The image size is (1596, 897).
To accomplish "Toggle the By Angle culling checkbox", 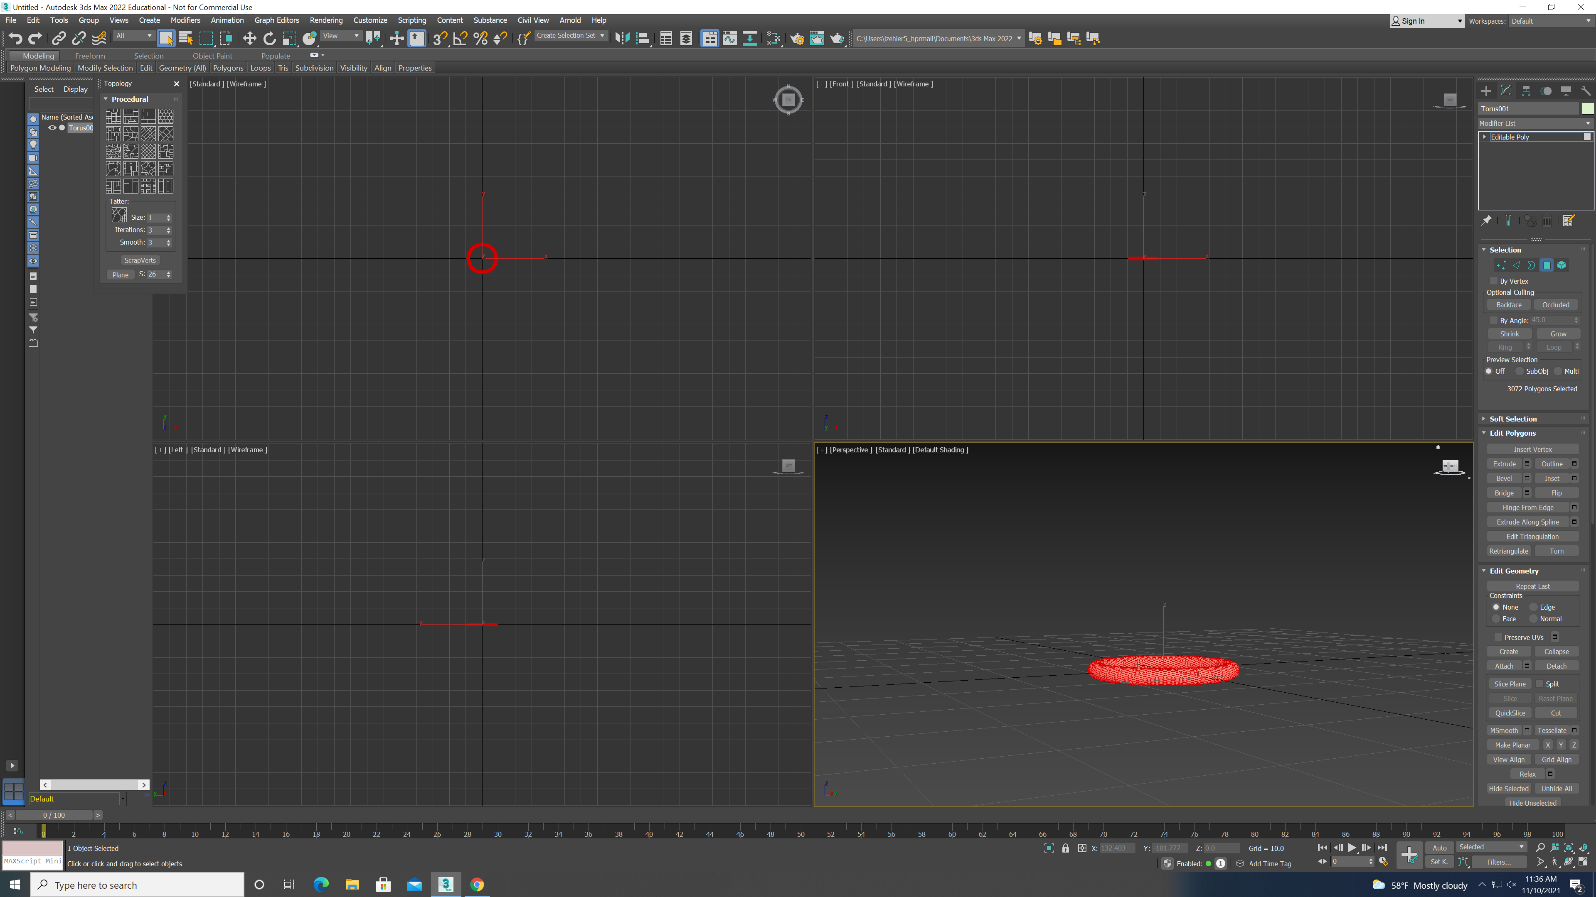I will point(1493,320).
